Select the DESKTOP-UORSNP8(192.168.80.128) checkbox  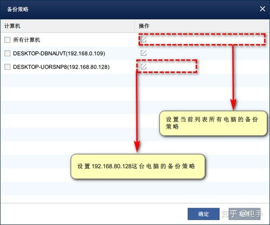[7, 67]
